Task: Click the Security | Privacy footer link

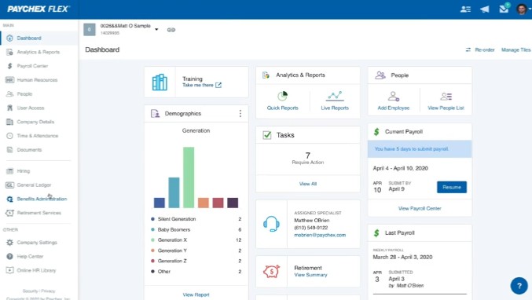Action: pos(39,291)
